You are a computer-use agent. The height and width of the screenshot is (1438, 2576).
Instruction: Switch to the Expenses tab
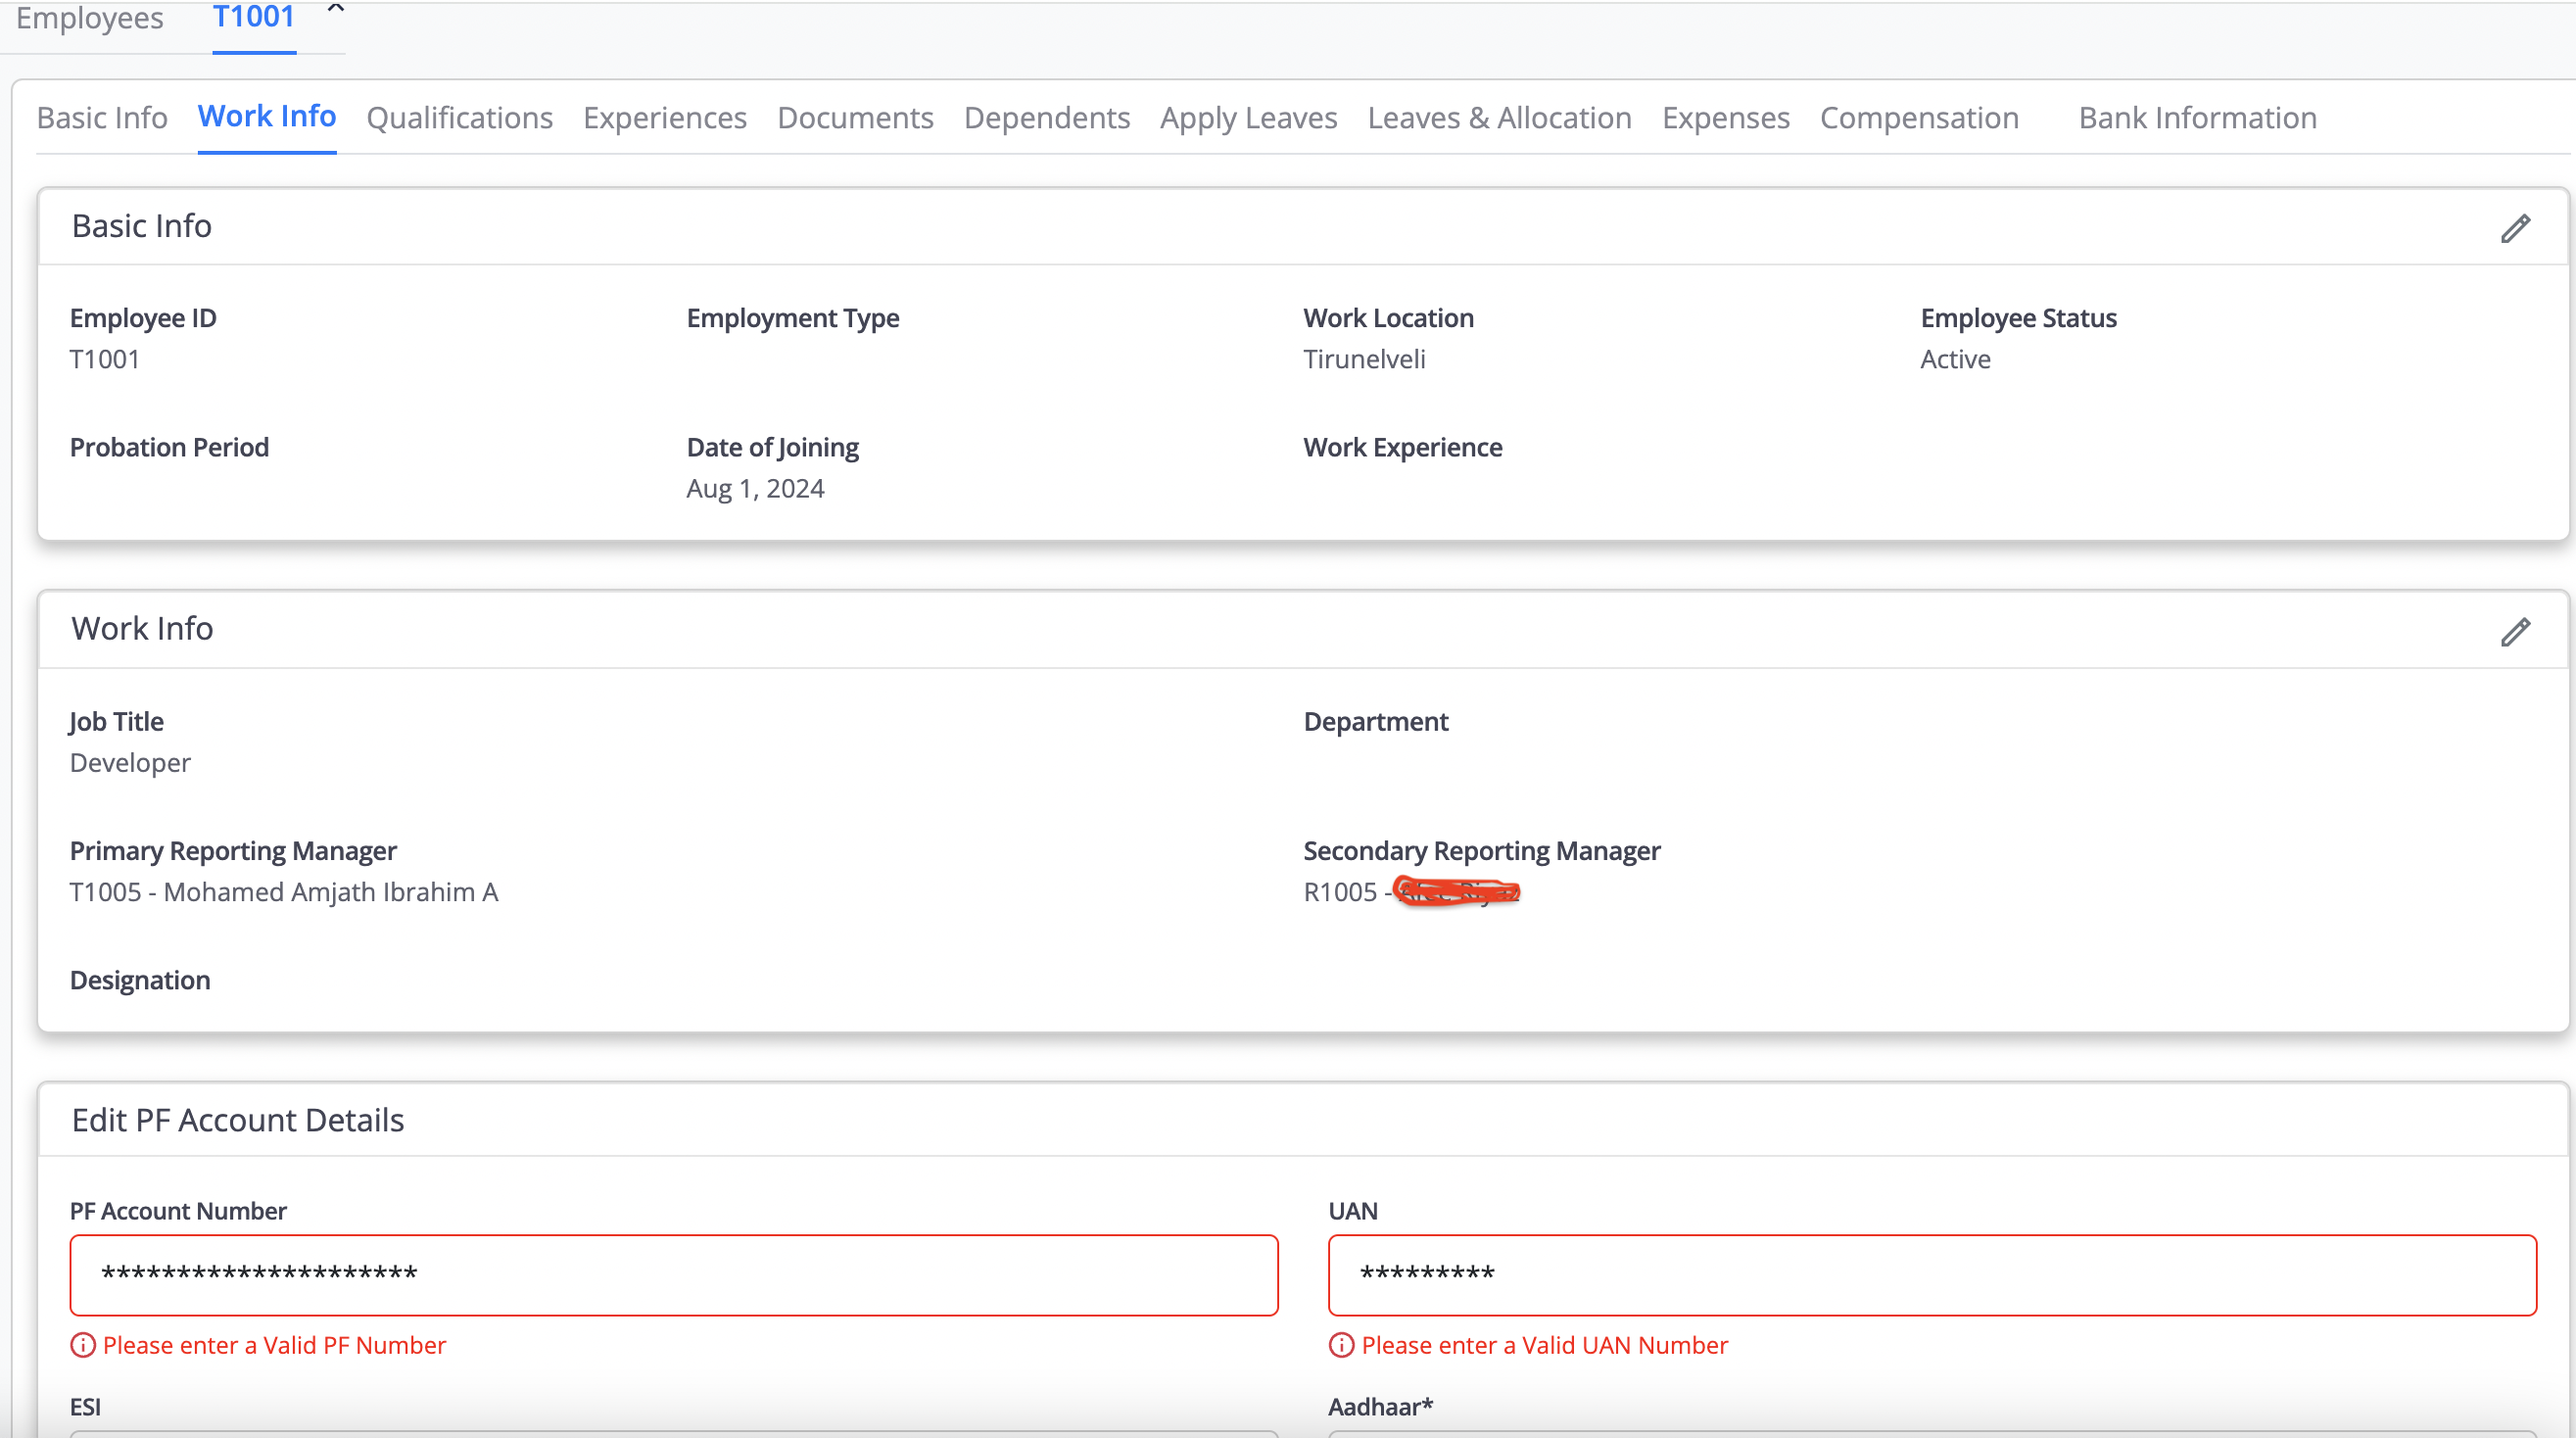(x=1725, y=118)
